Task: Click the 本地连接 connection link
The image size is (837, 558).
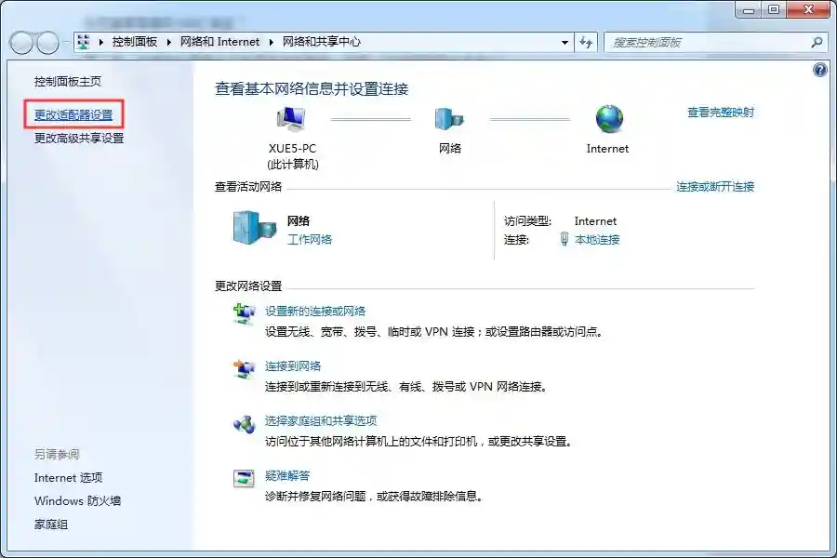Action: point(596,240)
